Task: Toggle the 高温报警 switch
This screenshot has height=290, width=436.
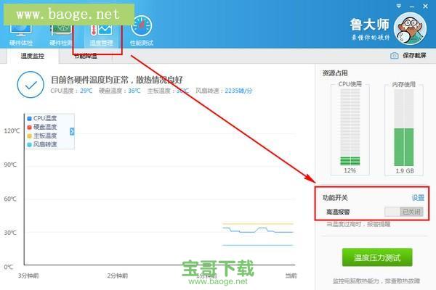Action: coord(404,212)
